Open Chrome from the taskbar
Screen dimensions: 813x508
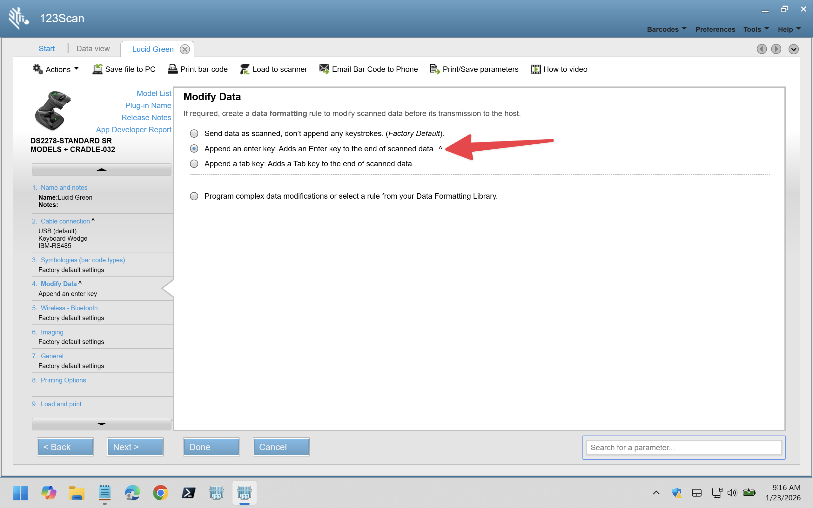point(160,493)
